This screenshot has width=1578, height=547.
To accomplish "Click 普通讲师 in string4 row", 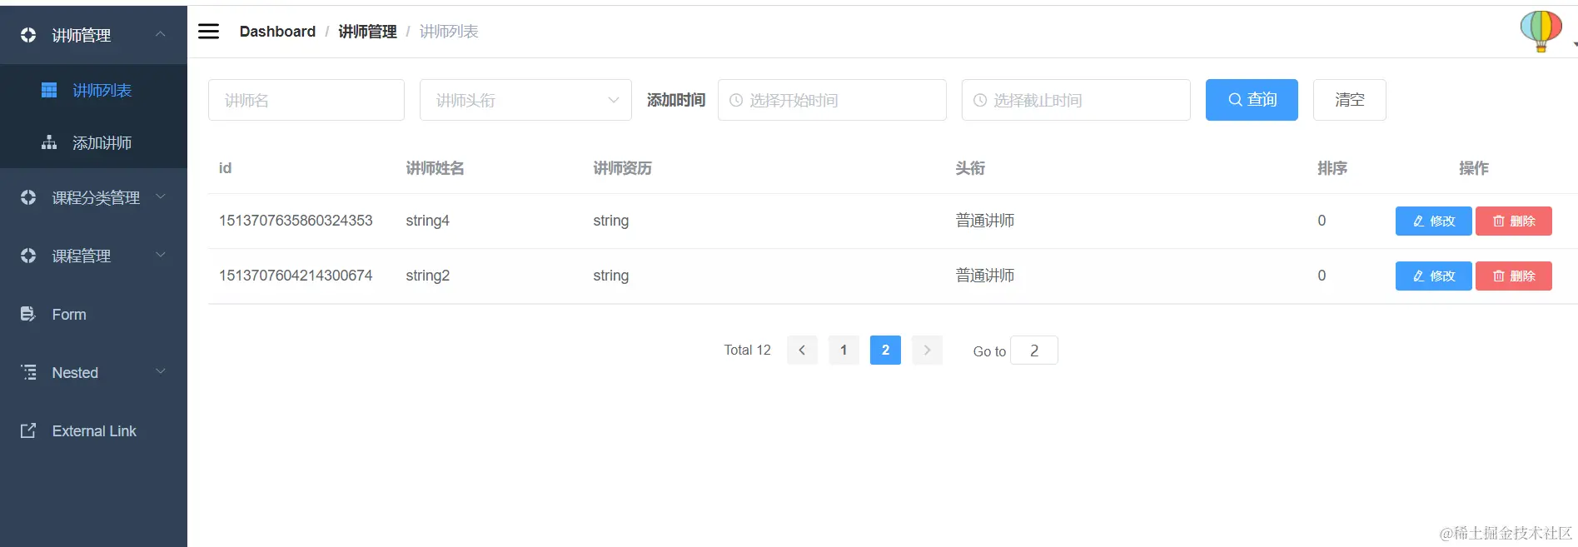I will tap(985, 221).
